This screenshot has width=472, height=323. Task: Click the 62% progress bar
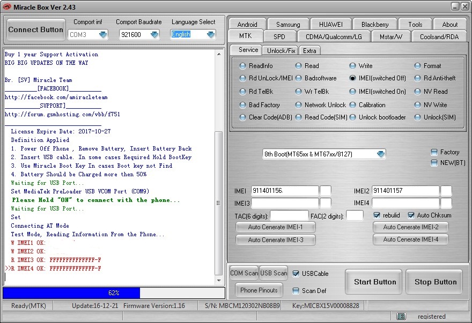click(114, 292)
